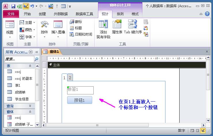Switch to the Arrange (排列) ribbon tab

[120, 14]
